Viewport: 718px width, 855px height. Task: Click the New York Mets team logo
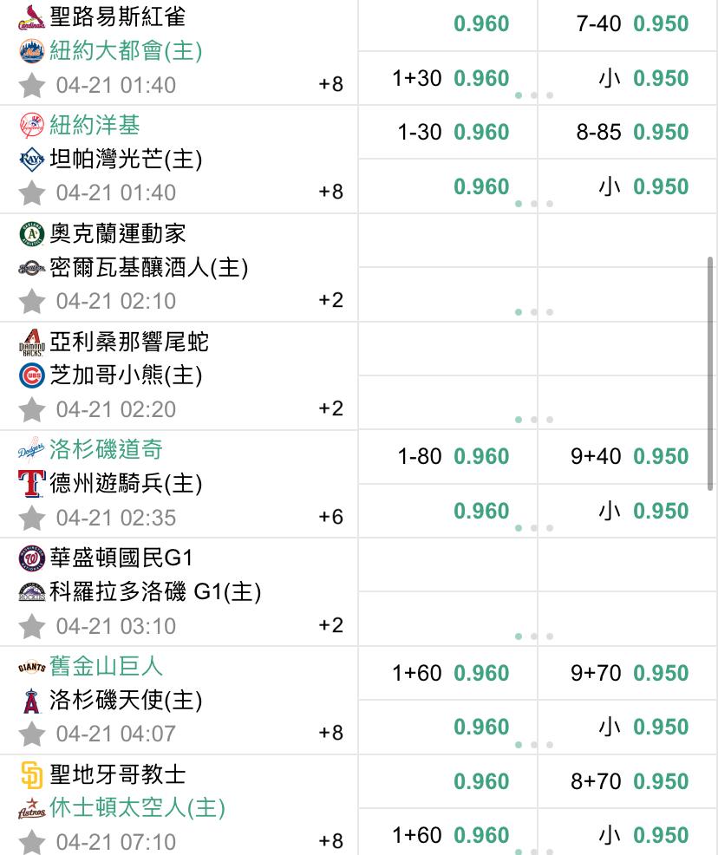tap(31, 51)
